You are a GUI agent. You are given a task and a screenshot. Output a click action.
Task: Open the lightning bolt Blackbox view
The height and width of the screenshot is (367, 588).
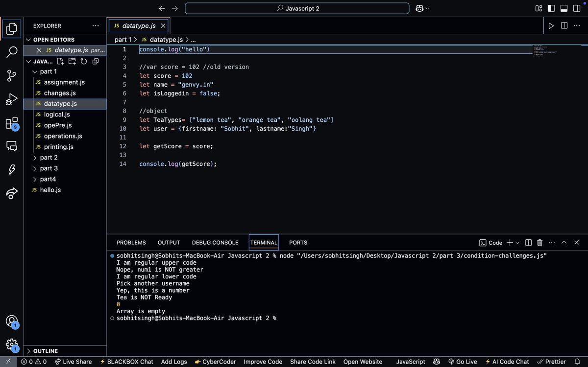pos(12,169)
